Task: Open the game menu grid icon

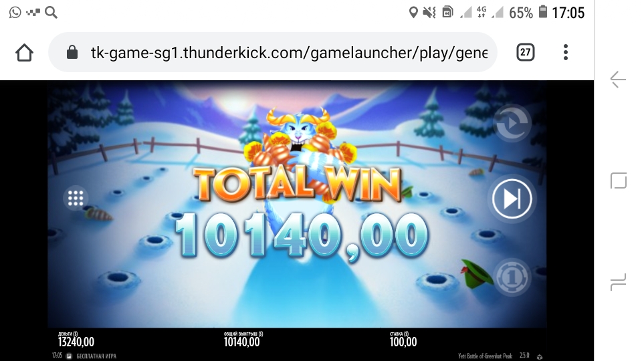Action: click(x=76, y=199)
